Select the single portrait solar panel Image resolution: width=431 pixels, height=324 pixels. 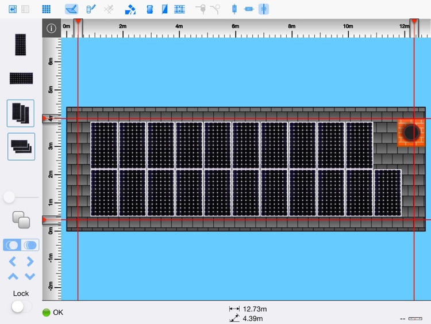pos(21,44)
